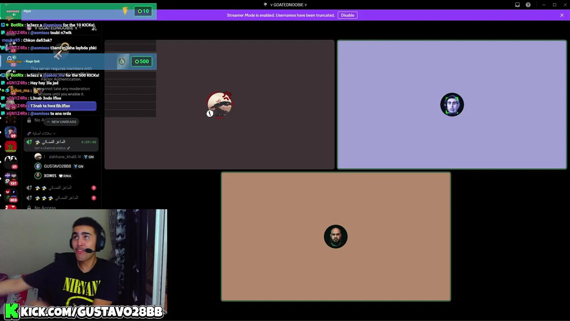Open active voice channel with 4:09:48 timer
Viewport: 570px width, 321px height.
tap(61, 144)
